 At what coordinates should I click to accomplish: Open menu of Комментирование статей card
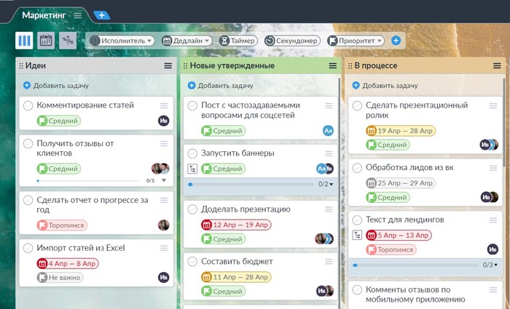164,105
